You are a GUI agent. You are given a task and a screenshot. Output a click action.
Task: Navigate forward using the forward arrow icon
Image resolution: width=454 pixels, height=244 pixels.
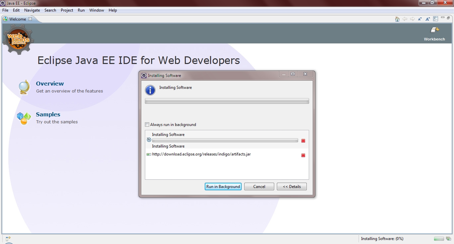tap(412, 19)
